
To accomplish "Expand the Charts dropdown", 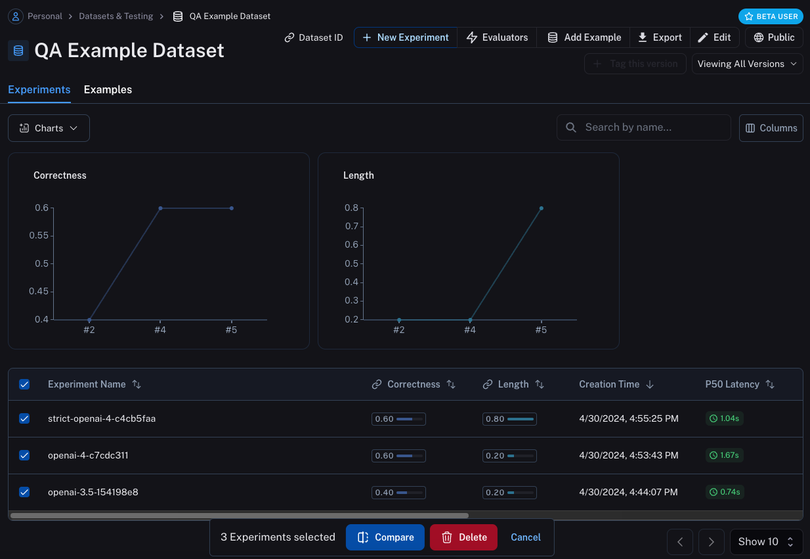I will point(49,128).
